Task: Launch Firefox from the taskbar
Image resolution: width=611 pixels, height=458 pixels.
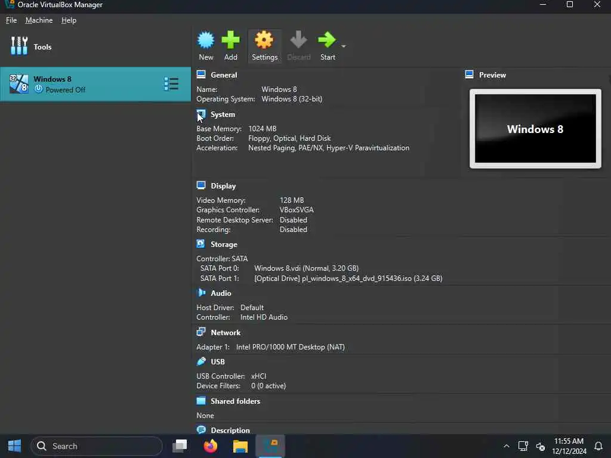Action: [211, 446]
